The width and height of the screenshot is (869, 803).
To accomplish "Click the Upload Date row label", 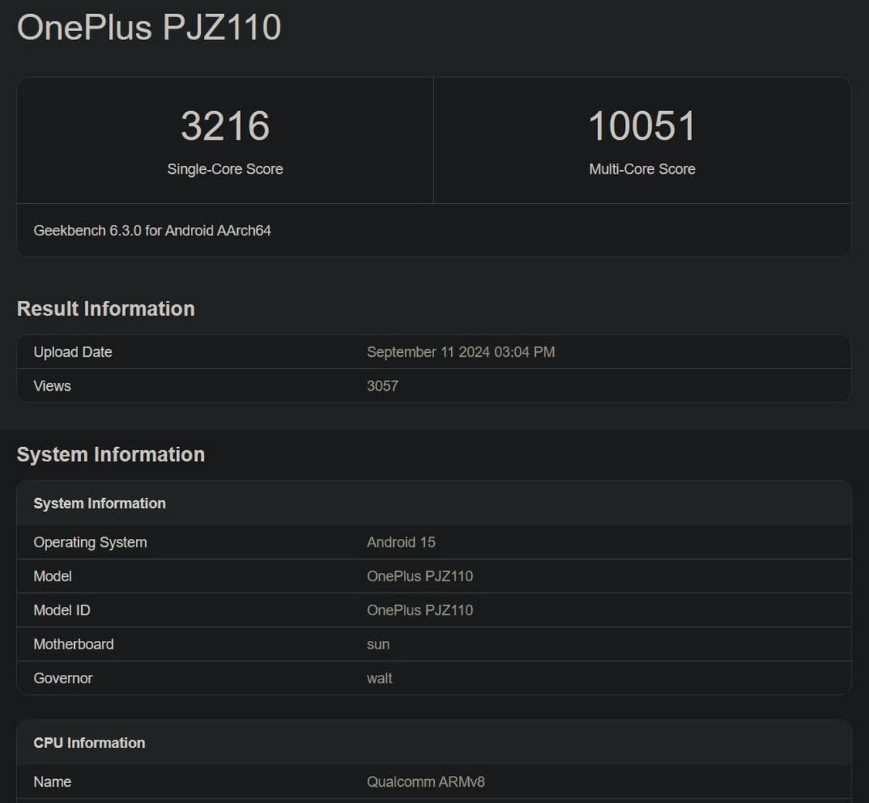I will (73, 352).
